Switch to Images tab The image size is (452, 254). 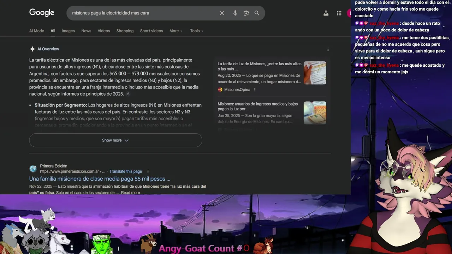tap(68, 31)
